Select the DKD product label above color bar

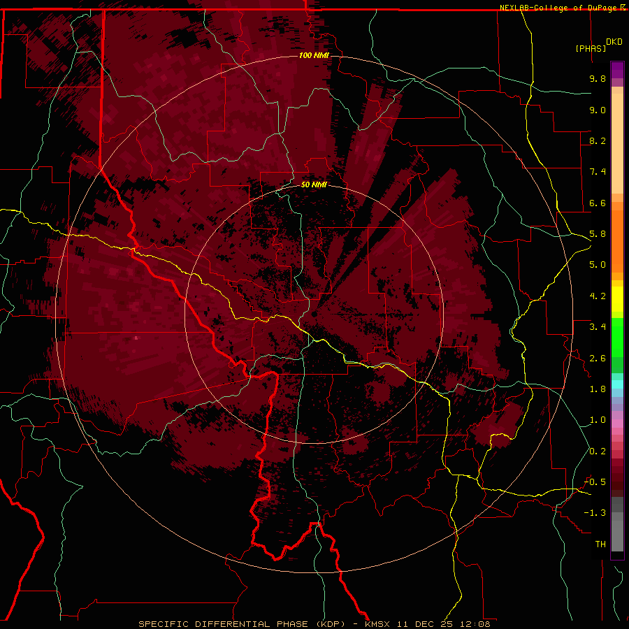(x=614, y=42)
